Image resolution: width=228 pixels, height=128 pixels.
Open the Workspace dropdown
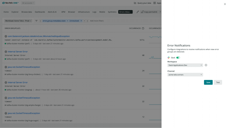click(185, 65)
